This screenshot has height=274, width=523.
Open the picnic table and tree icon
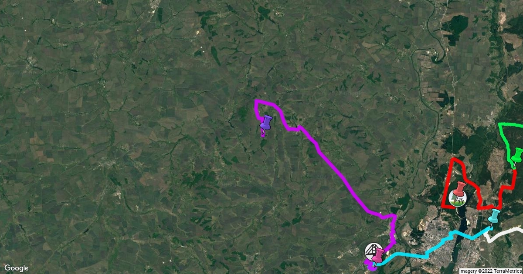[x=458, y=199]
